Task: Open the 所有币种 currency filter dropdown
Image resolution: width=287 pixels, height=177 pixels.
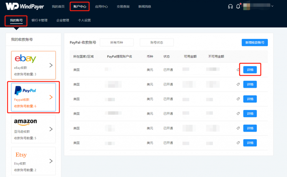Action: (117, 43)
